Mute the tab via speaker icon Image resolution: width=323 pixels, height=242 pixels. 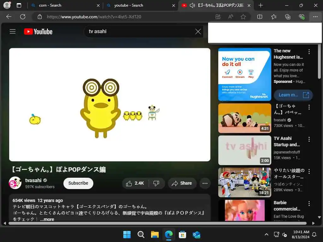192,5
